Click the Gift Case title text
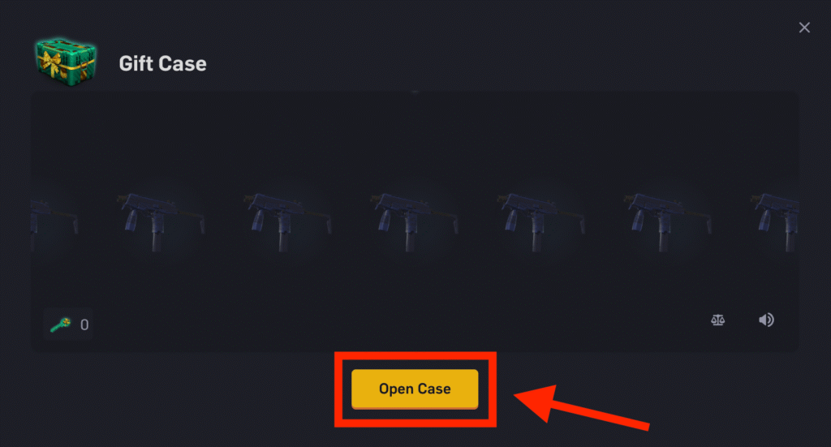This screenshot has height=447, width=831. (x=162, y=63)
